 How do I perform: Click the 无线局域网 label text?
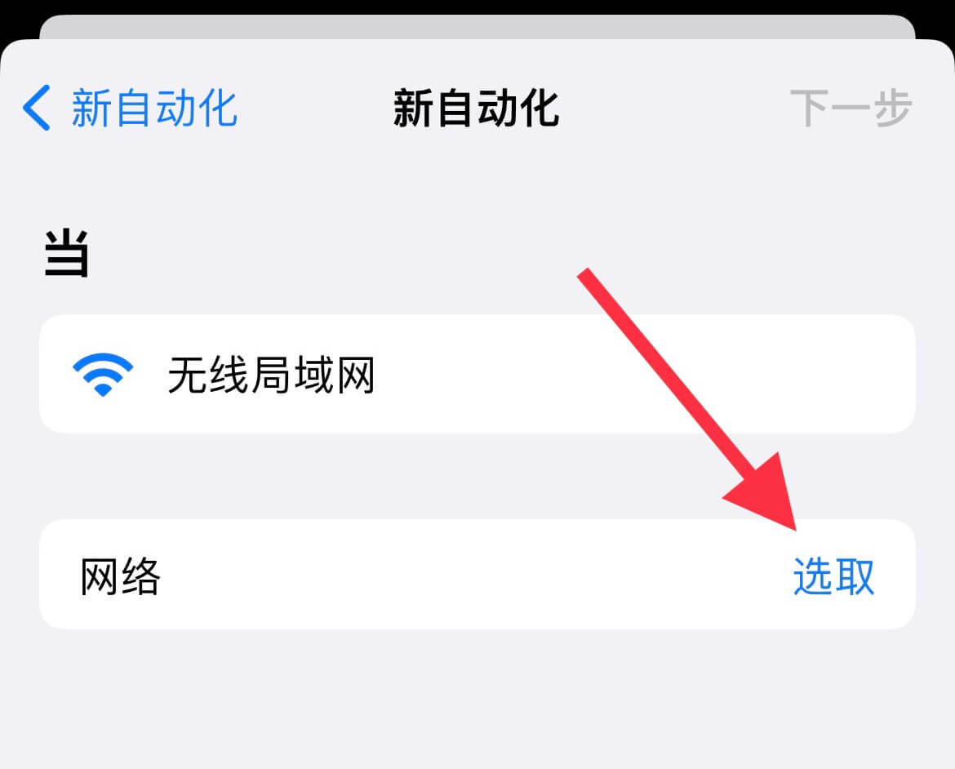[x=270, y=374]
